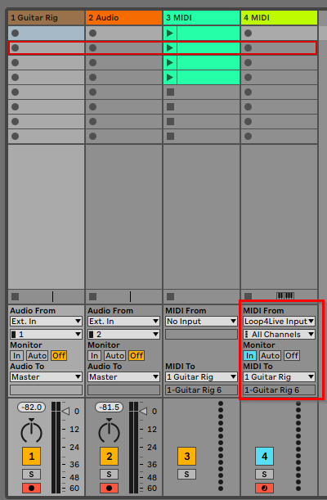This screenshot has height=500, width=327.
Task: Click the -81.5 volume value on track 2
Action: point(109,408)
